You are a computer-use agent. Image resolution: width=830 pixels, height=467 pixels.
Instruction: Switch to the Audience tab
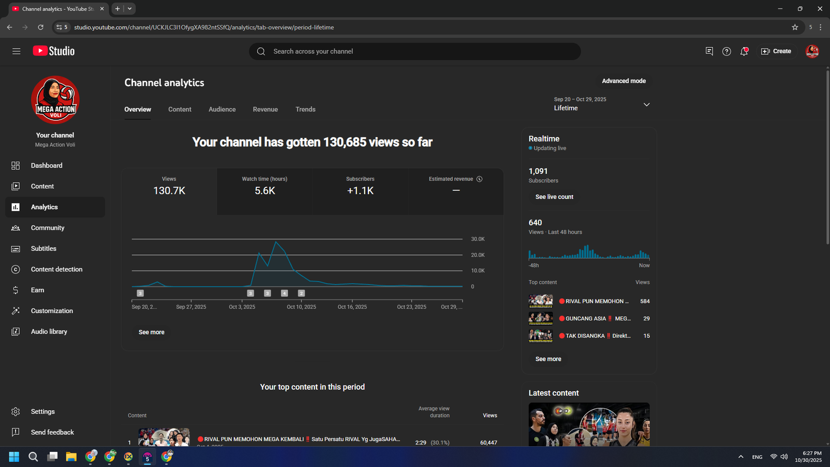222,109
